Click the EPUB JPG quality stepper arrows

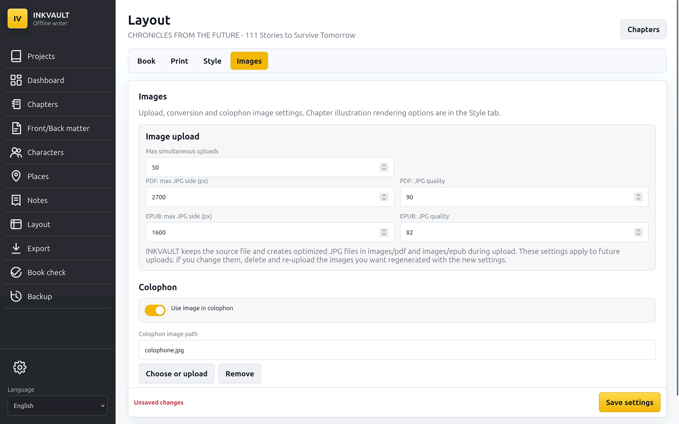click(638, 232)
